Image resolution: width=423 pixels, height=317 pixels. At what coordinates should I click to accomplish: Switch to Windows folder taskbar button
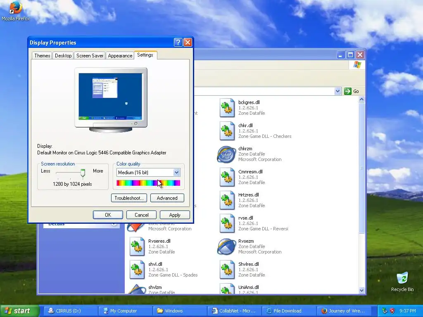tap(179, 311)
